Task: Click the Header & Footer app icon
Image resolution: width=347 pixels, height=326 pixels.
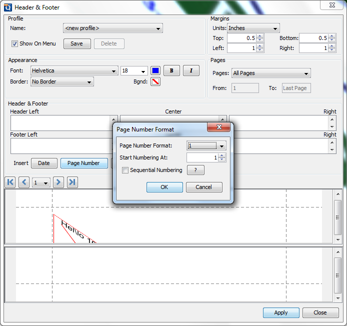Action: click(7, 7)
